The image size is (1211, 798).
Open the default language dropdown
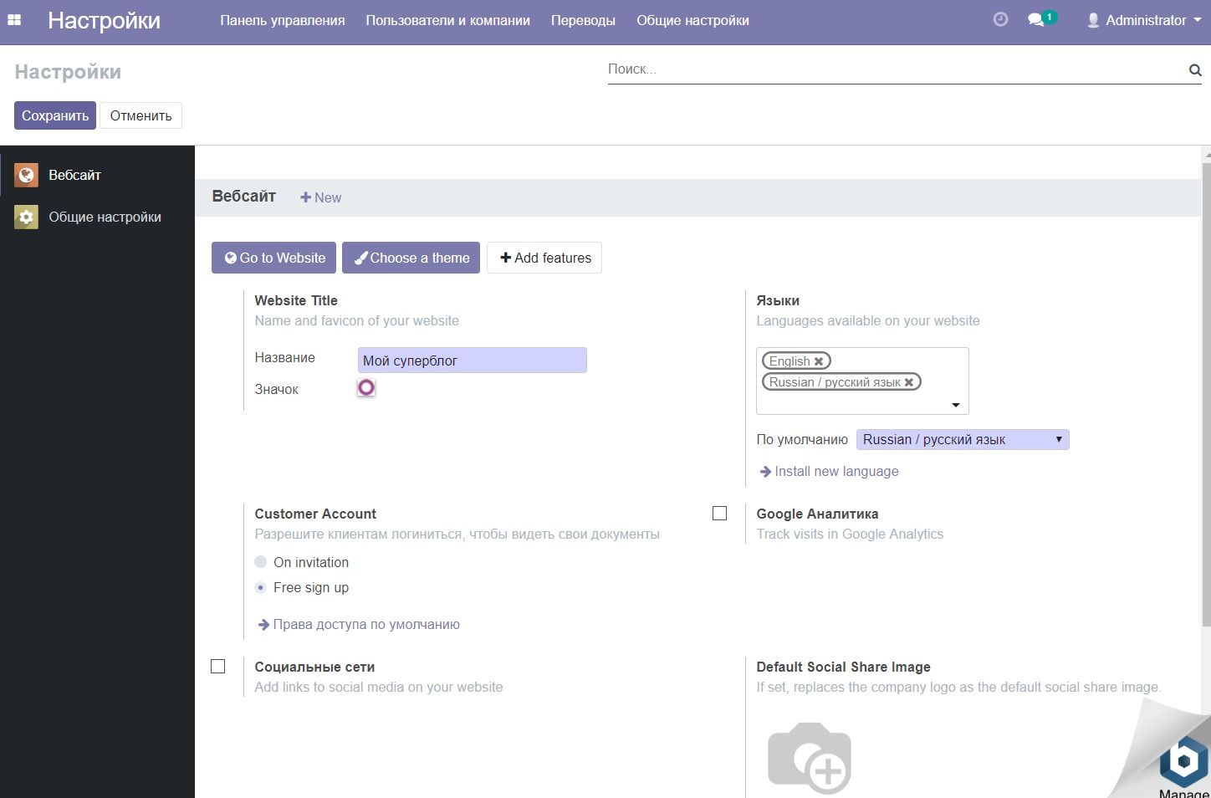tap(962, 439)
